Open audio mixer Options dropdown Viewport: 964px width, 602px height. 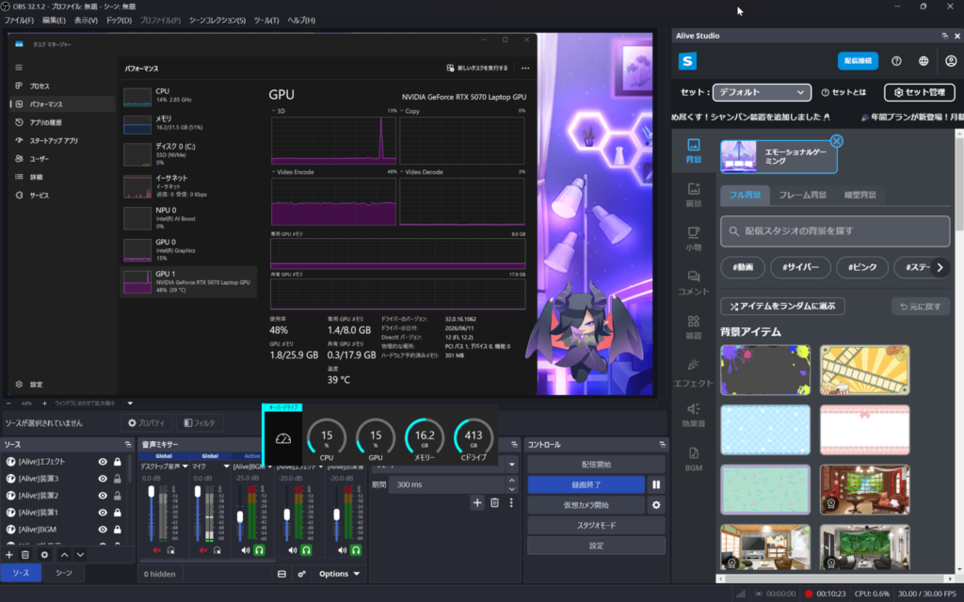pos(339,574)
